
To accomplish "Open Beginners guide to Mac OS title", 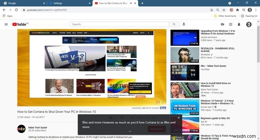I will [x=215, y=118].
